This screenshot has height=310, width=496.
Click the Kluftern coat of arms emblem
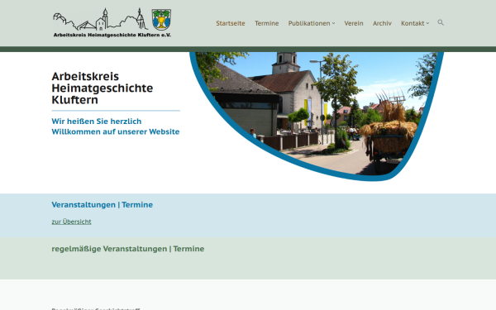tap(161, 20)
